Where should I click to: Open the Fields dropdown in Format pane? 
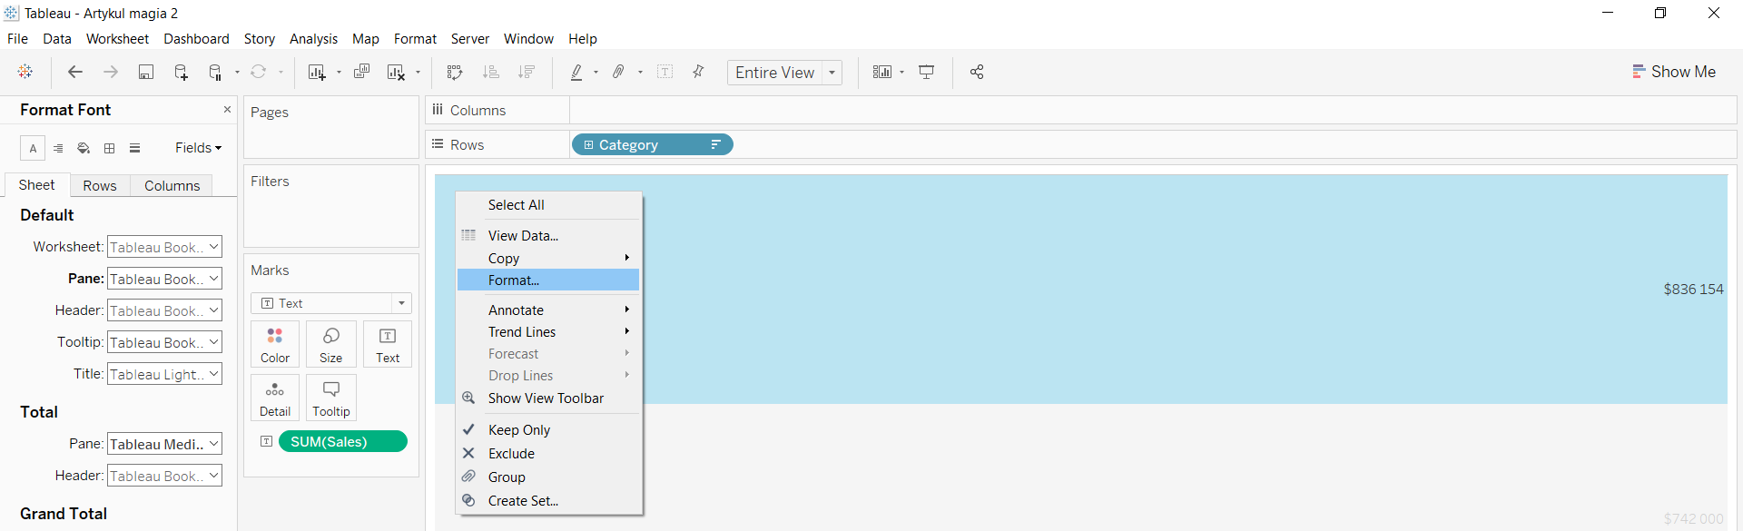tap(198, 148)
